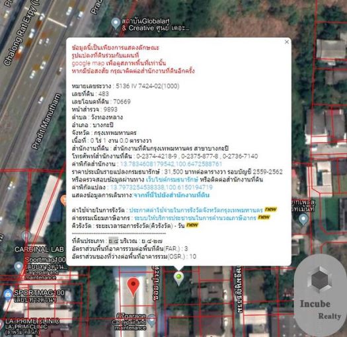Click the 67garage car repair marker

(151, 320)
